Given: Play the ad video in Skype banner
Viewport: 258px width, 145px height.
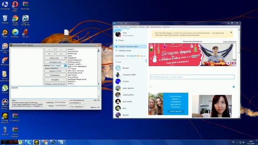Looking at the screenshot, I should click(228, 63).
